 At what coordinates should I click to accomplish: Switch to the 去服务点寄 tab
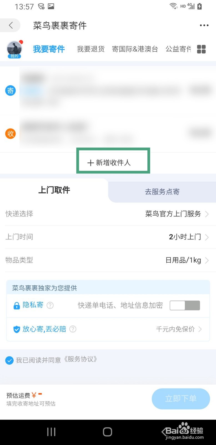coord(162,192)
